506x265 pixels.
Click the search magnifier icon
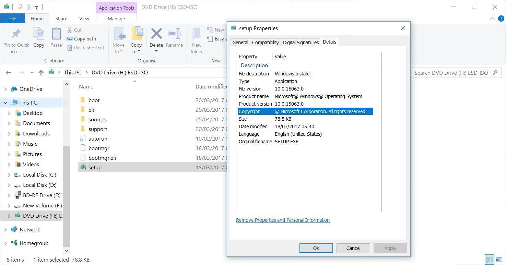(x=495, y=73)
